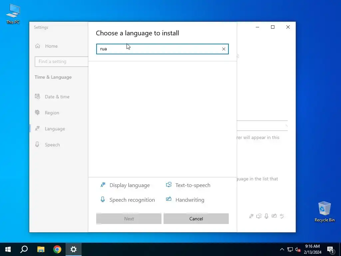This screenshot has width=341, height=256.
Task: Click the 'Choose a language to install' heading
Action: pyautogui.click(x=138, y=33)
